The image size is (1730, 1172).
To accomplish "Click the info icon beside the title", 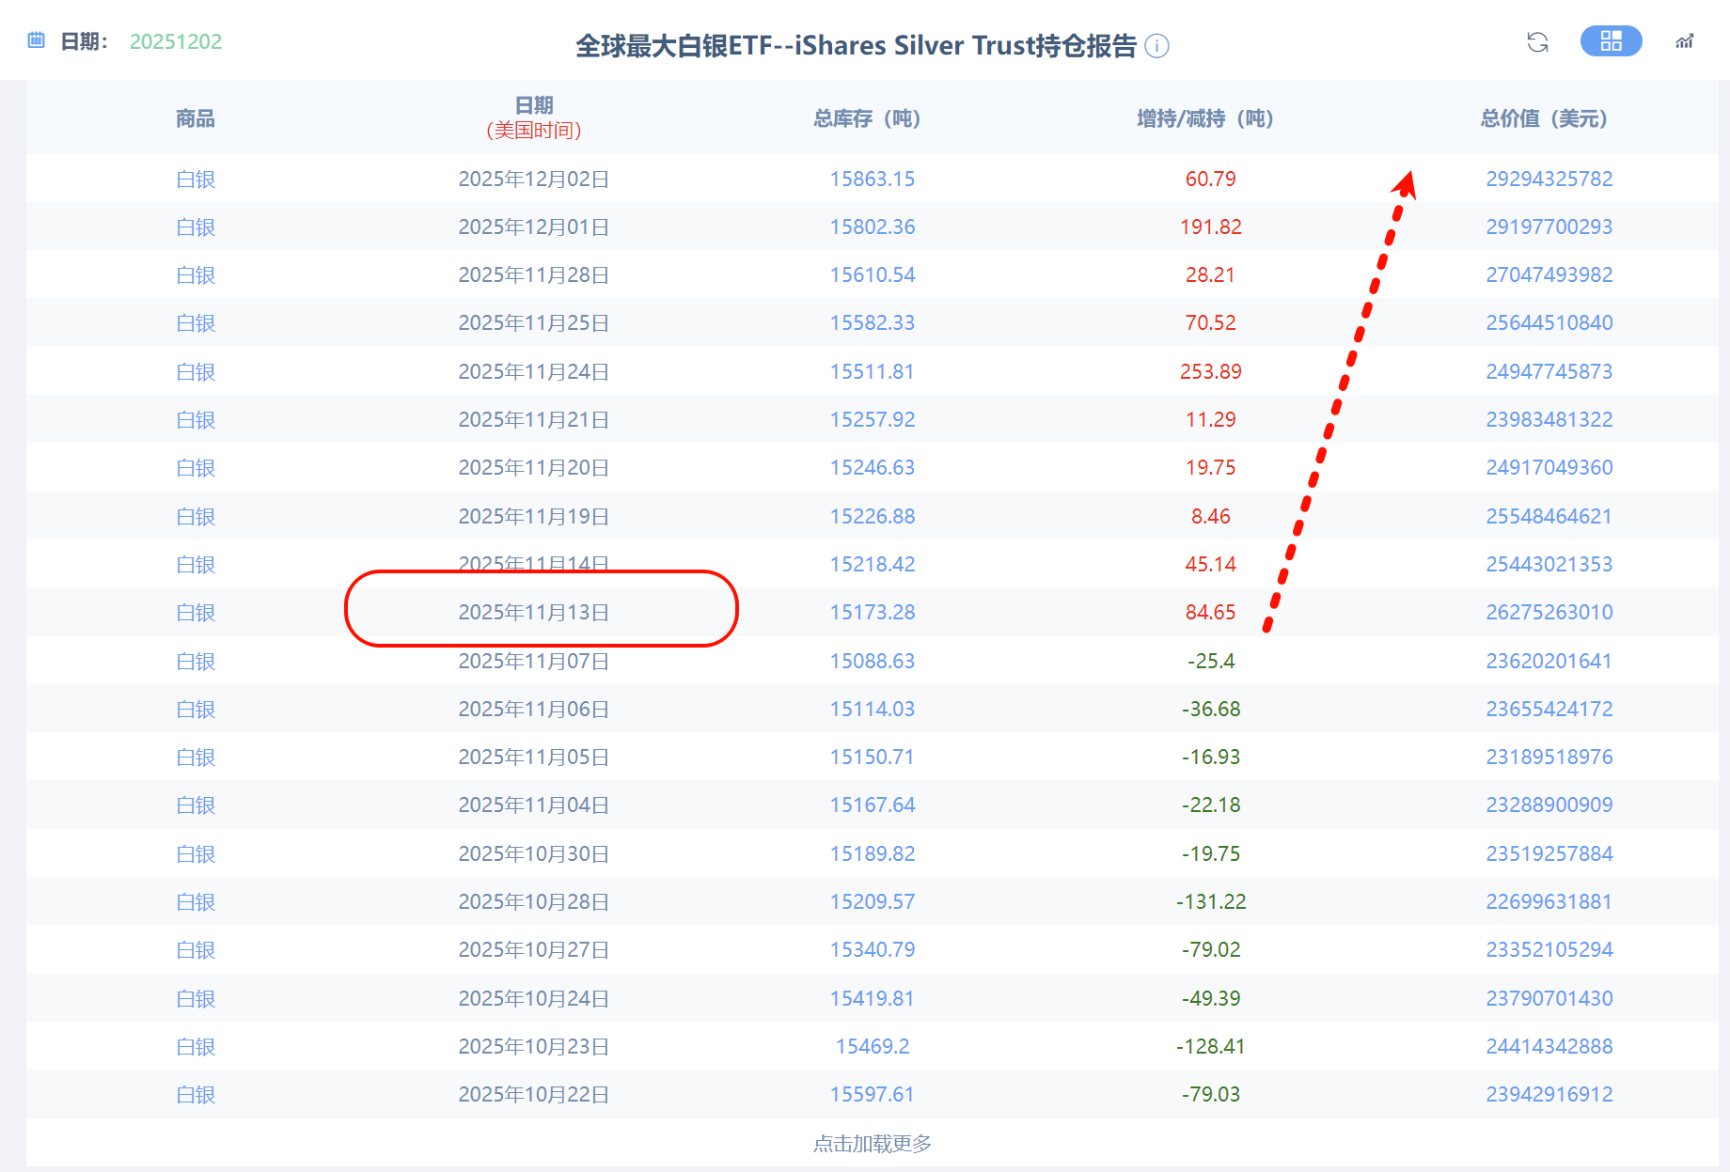I will (x=1157, y=45).
